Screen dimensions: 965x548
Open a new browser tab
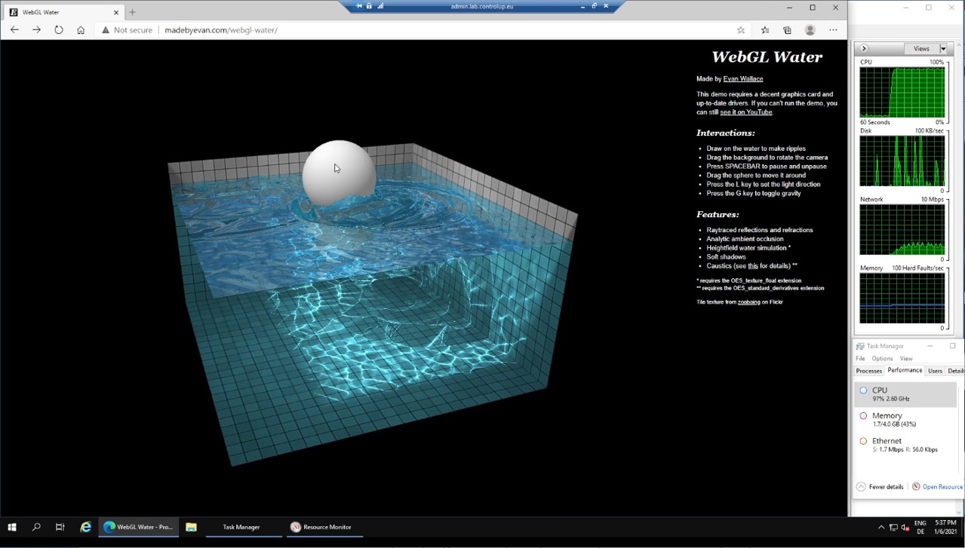click(x=132, y=12)
